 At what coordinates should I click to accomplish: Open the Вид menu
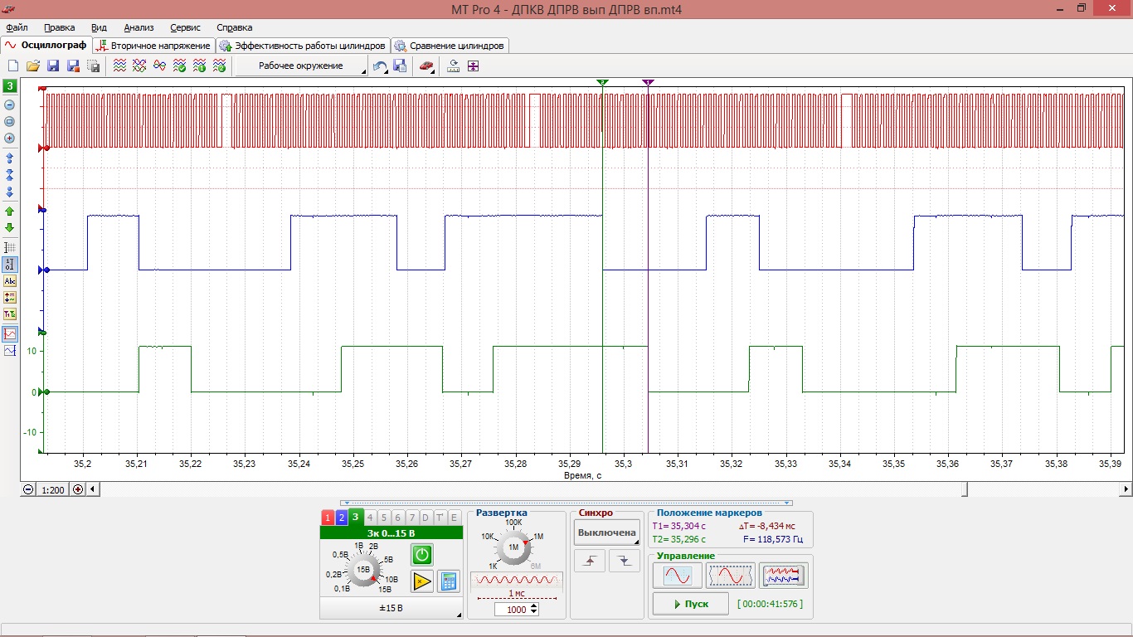pos(99,27)
